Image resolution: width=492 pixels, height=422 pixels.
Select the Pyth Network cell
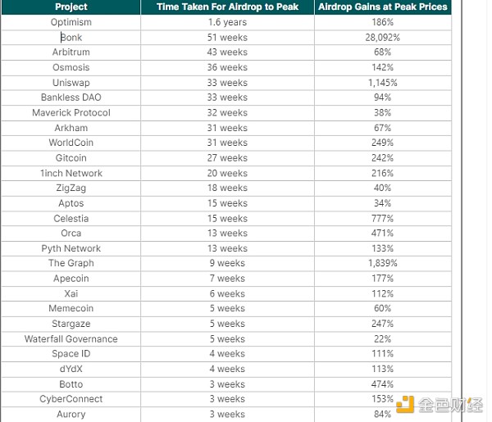pos(71,248)
